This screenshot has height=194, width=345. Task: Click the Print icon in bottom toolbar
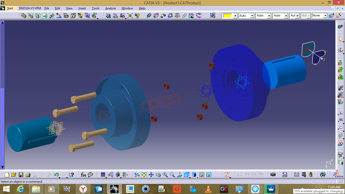28,175
